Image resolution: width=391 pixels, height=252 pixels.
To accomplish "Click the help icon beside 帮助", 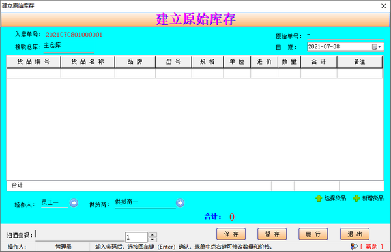I will point(354,247).
